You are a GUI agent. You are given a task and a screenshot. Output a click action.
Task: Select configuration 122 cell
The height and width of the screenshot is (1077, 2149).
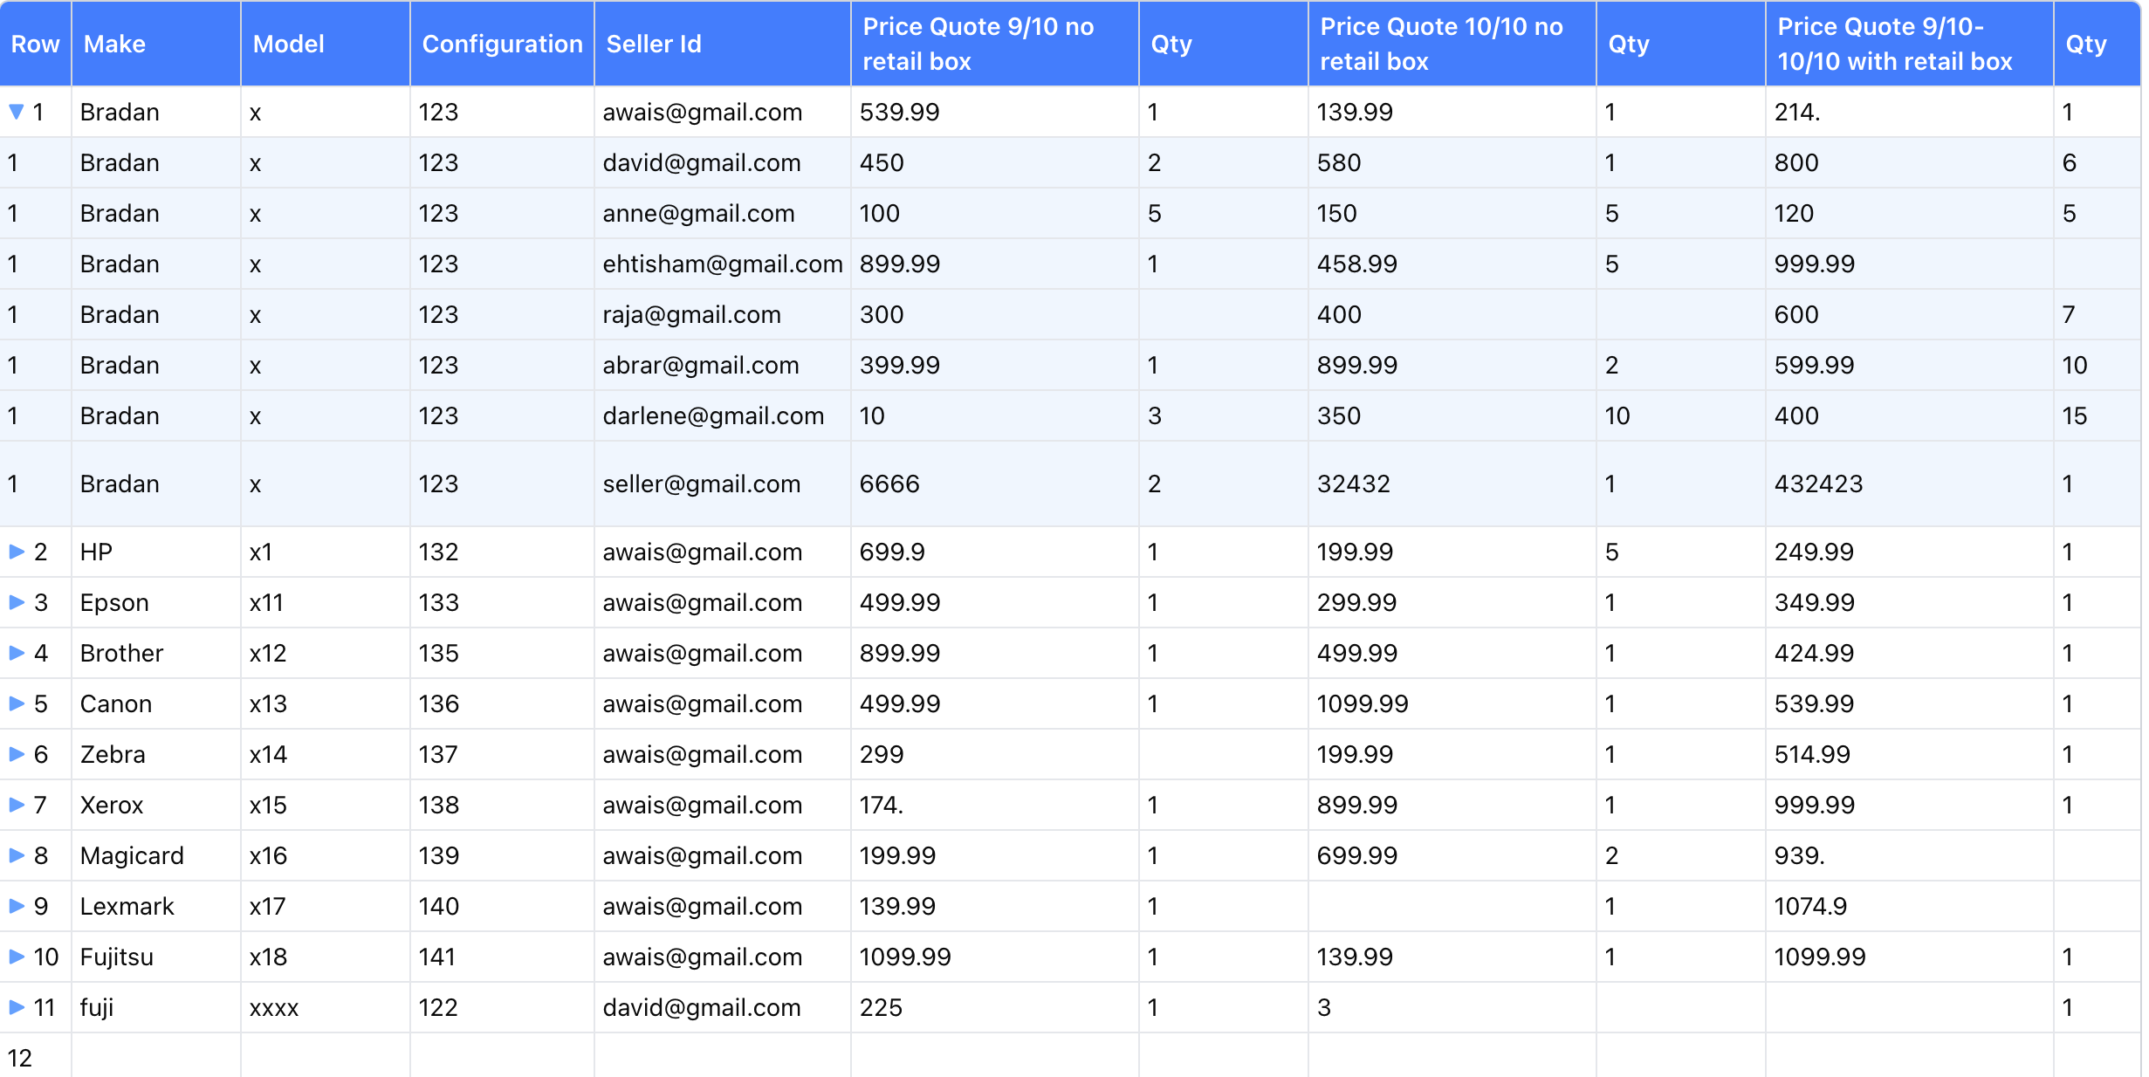(x=502, y=1007)
